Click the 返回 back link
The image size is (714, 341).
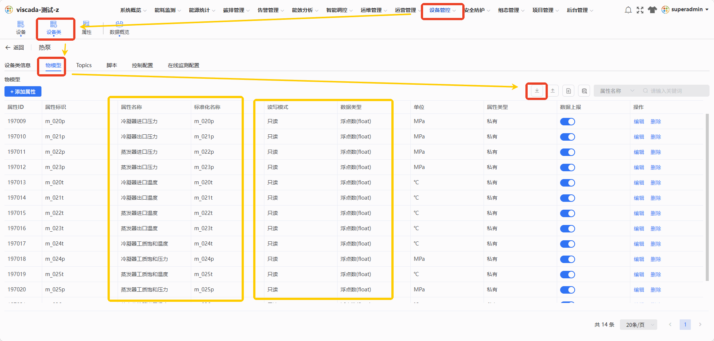point(15,47)
